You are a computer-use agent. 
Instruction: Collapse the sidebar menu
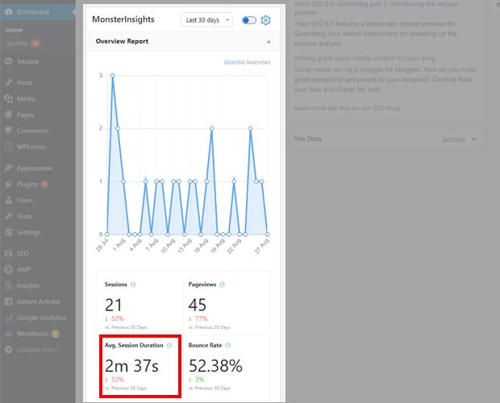31,350
